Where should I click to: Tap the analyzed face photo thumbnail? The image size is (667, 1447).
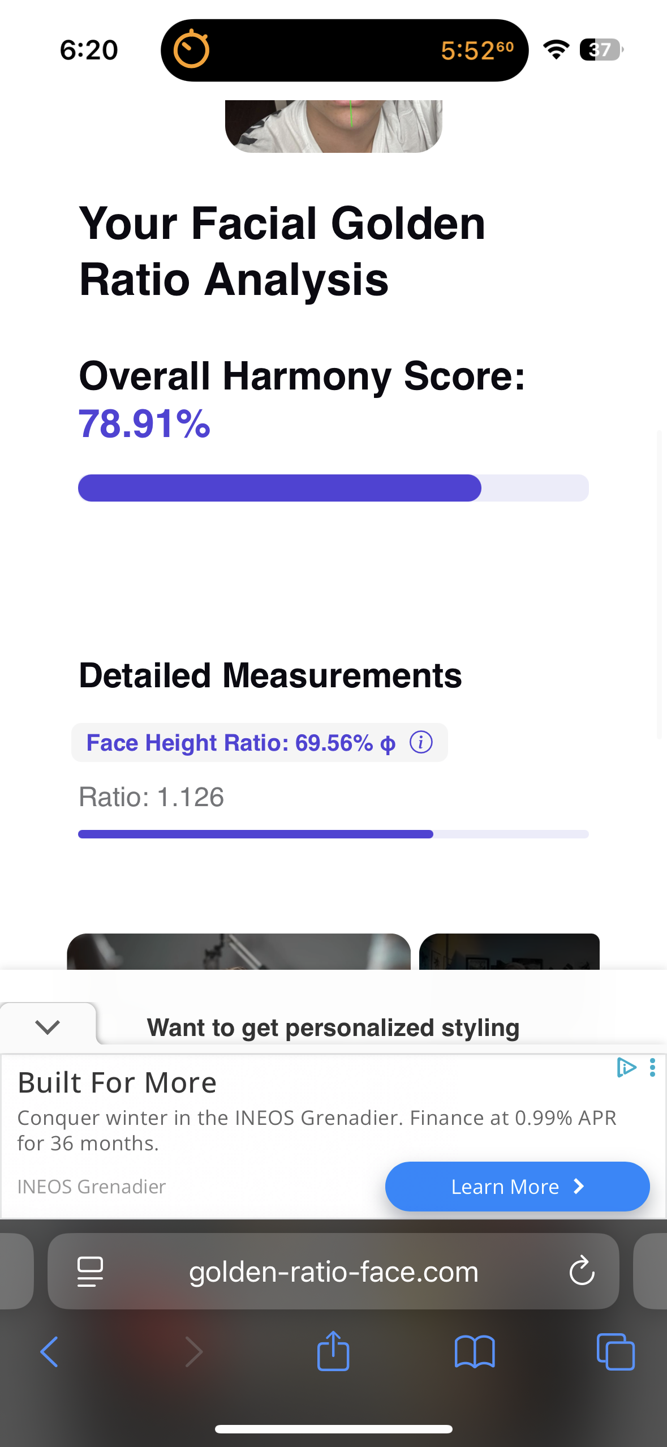333,126
